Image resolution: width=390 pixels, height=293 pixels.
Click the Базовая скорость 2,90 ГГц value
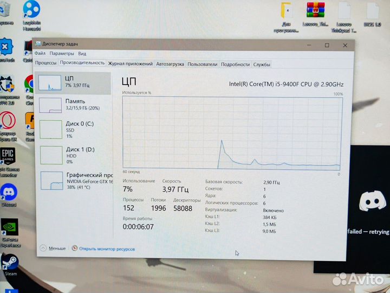(x=271, y=182)
